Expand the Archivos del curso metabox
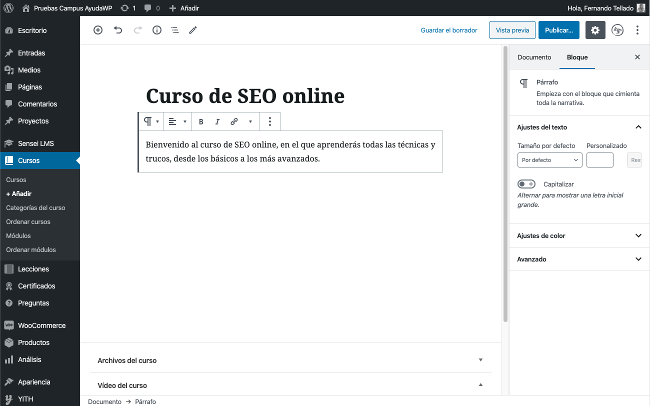Viewport: 650px width, 406px height. [x=290, y=360]
